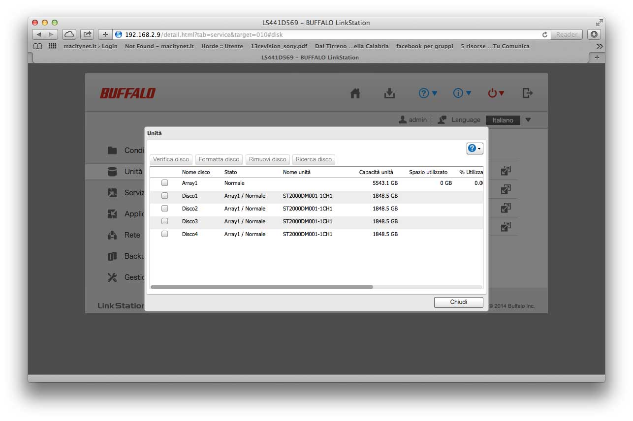633x421 pixels.
Task: Open the Rete sidebar item
Action: 132,235
